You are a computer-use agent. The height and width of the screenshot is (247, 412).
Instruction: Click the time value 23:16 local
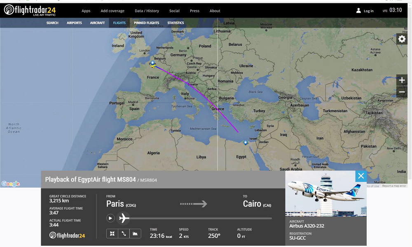161,236
